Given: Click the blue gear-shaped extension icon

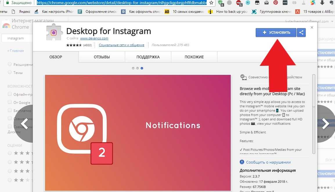Looking at the screenshot, I should [248, 3].
